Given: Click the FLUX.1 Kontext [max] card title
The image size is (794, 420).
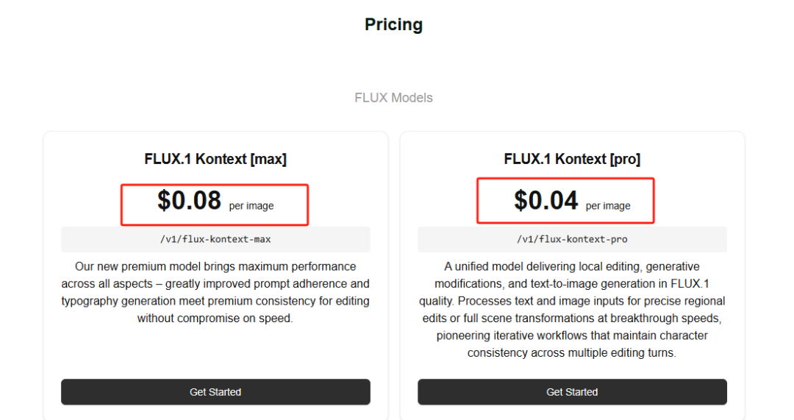Looking at the screenshot, I should coord(215,159).
